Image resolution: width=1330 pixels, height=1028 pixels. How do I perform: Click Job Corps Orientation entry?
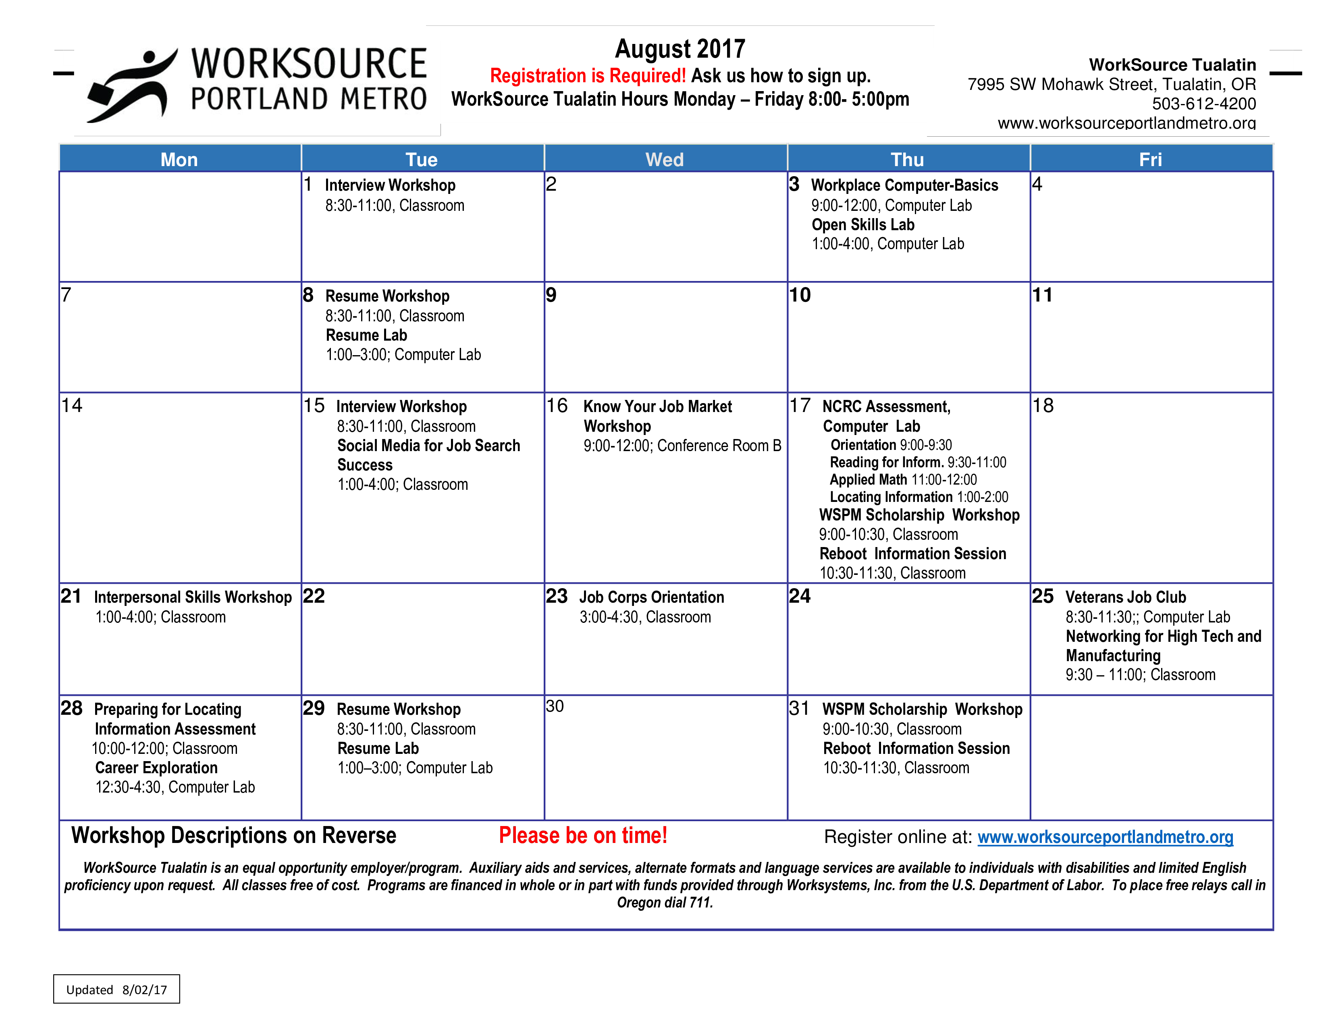click(x=652, y=597)
